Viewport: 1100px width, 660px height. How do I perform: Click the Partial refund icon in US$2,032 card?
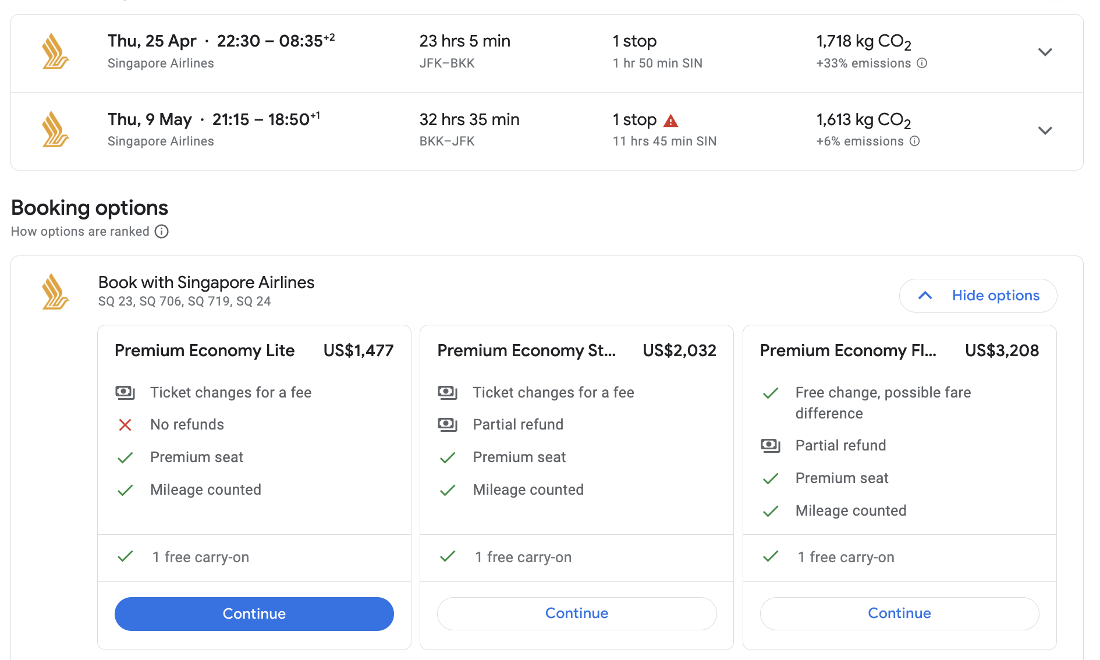(448, 425)
